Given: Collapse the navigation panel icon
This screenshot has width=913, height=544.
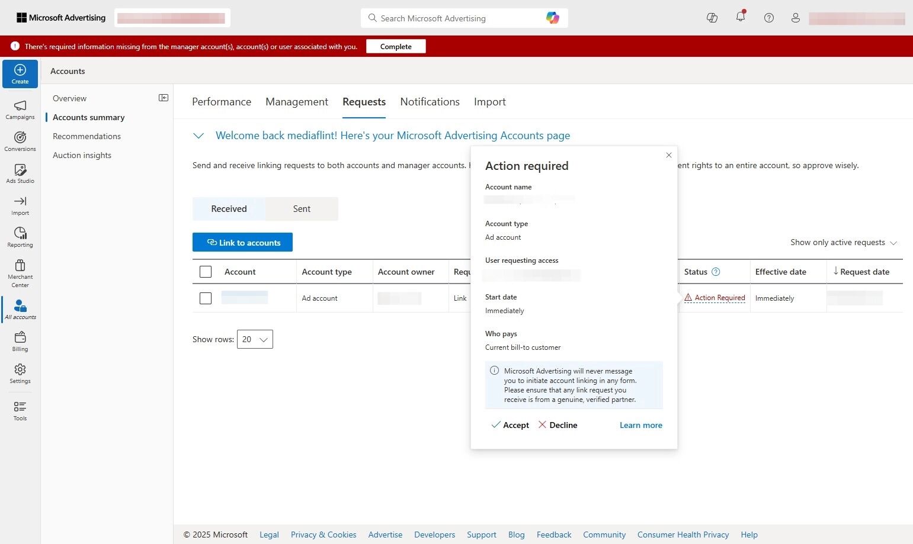Looking at the screenshot, I should tap(164, 98).
